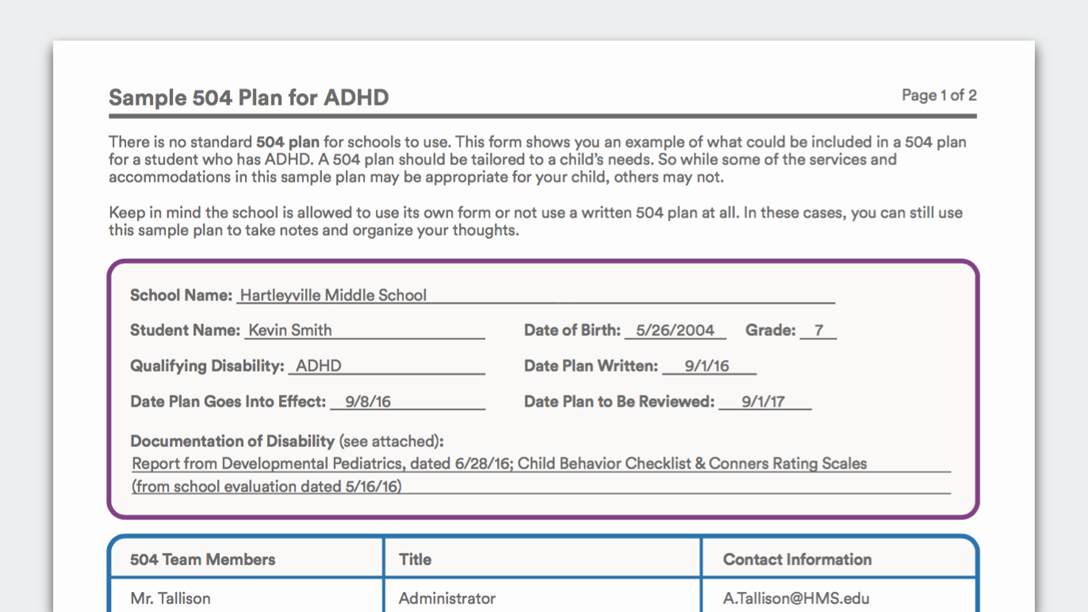Image resolution: width=1088 pixels, height=612 pixels.
Task: Click the 'Student Name:' label
Action: 185,330
